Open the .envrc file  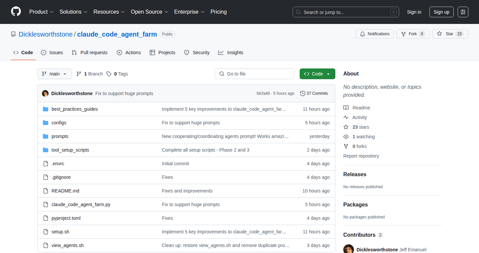(58, 164)
